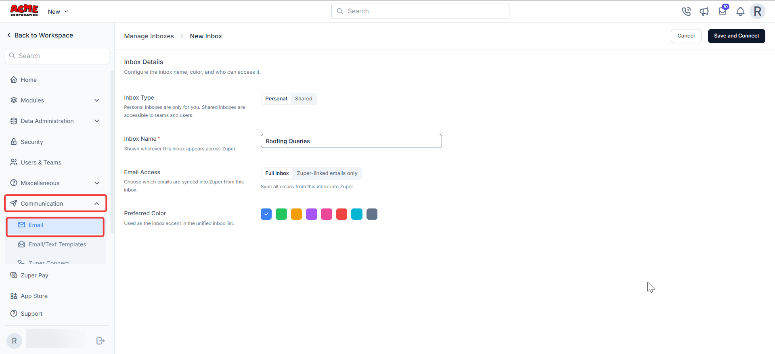The image size is (775, 354).
Task: Choose Zuper-linked emails only access
Action: point(327,173)
